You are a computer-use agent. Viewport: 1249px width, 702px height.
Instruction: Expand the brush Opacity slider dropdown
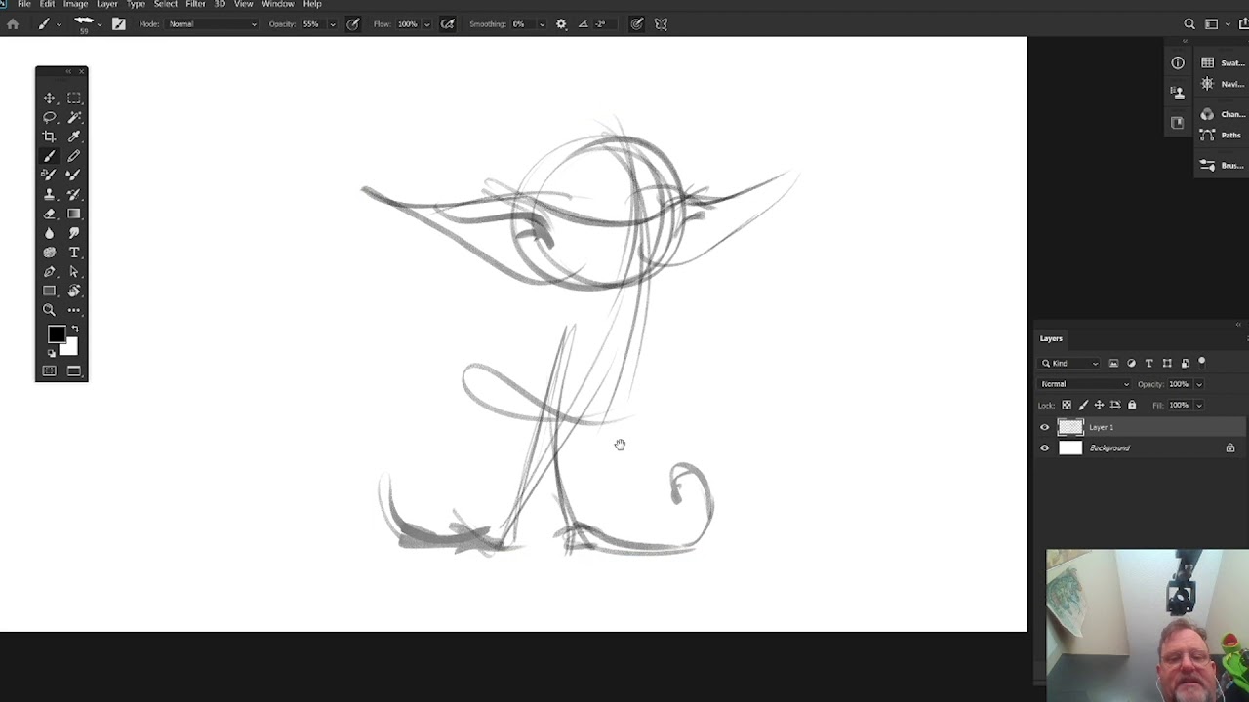(x=332, y=24)
